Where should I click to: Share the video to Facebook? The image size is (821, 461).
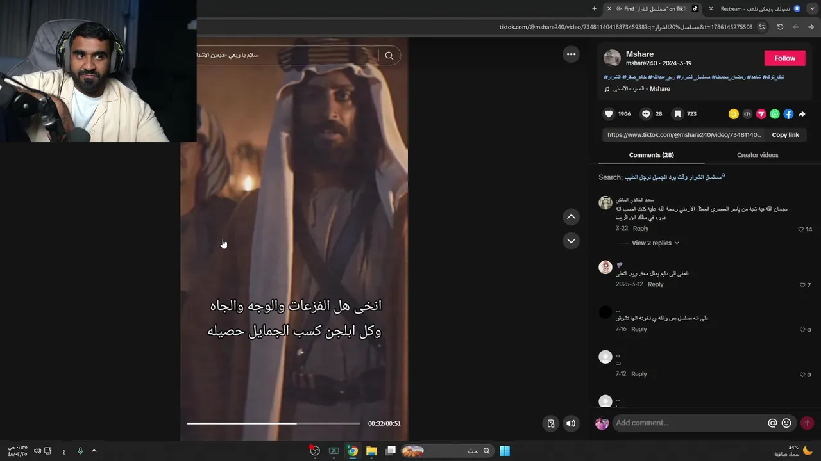coord(788,114)
